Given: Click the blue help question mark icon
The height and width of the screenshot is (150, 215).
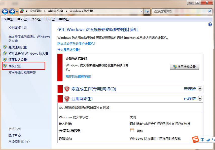Looking at the screenshot, I should coord(210,24).
